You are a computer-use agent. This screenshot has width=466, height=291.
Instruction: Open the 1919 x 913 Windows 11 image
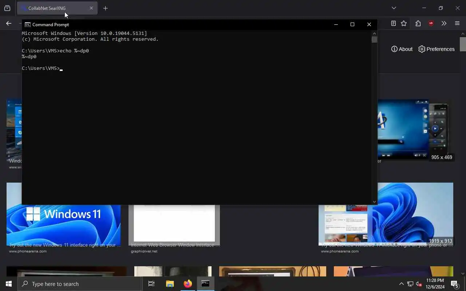pyautogui.click(x=415, y=214)
